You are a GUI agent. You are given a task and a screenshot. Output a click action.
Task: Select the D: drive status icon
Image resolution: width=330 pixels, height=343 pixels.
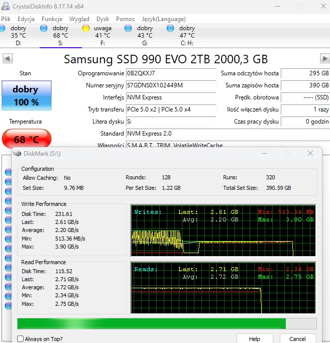click(x=5, y=28)
